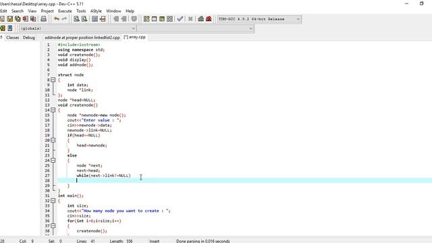This screenshot has height=243, width=432.
Task: Click the Save All toolbar icon
Action: click(18, 19)
